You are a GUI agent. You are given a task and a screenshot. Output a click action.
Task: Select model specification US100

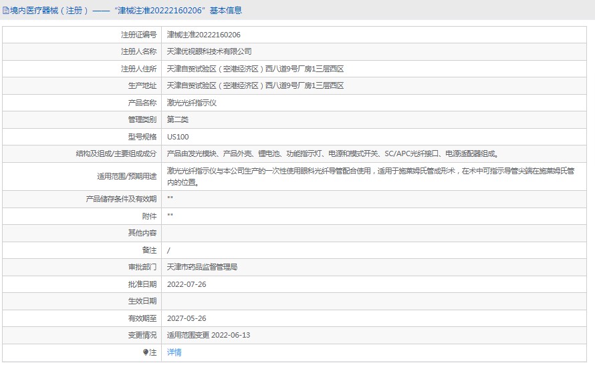pos(178,137)
